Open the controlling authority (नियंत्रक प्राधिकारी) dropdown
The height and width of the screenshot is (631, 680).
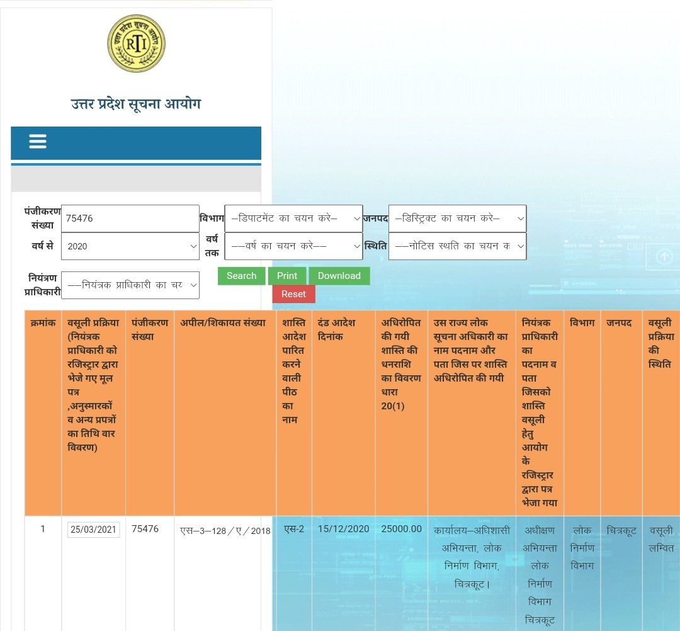[130, 285]
